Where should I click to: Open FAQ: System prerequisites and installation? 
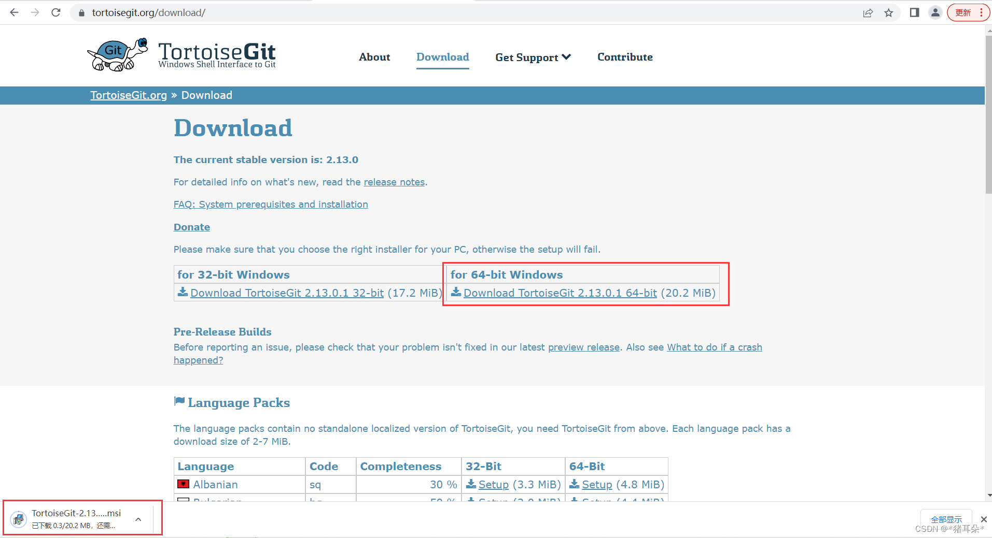(271, 205)
